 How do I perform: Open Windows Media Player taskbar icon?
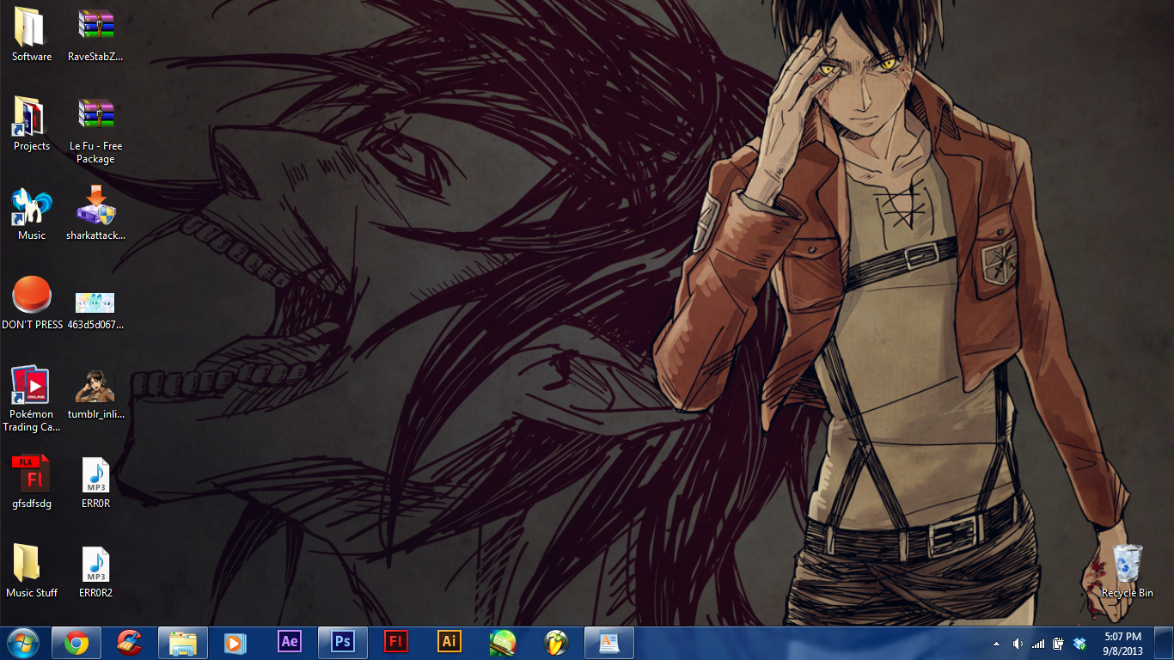(x=235, y=642)
